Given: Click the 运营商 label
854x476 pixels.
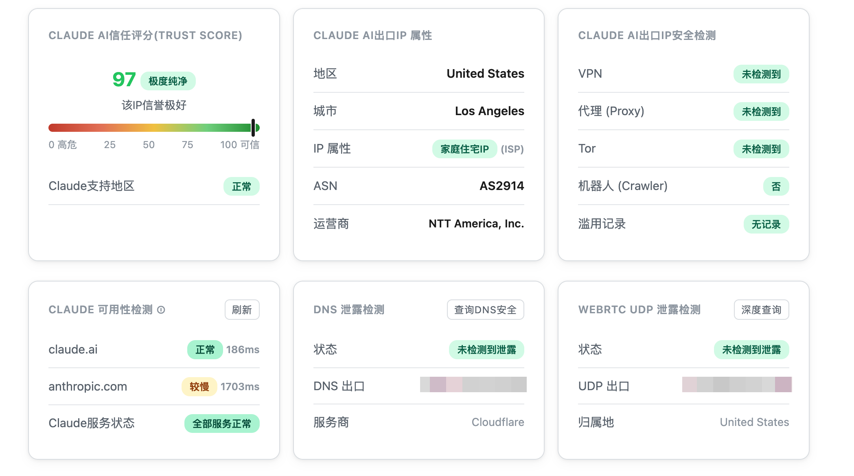Looking at the screenshot, I should (x=331, y=224).
